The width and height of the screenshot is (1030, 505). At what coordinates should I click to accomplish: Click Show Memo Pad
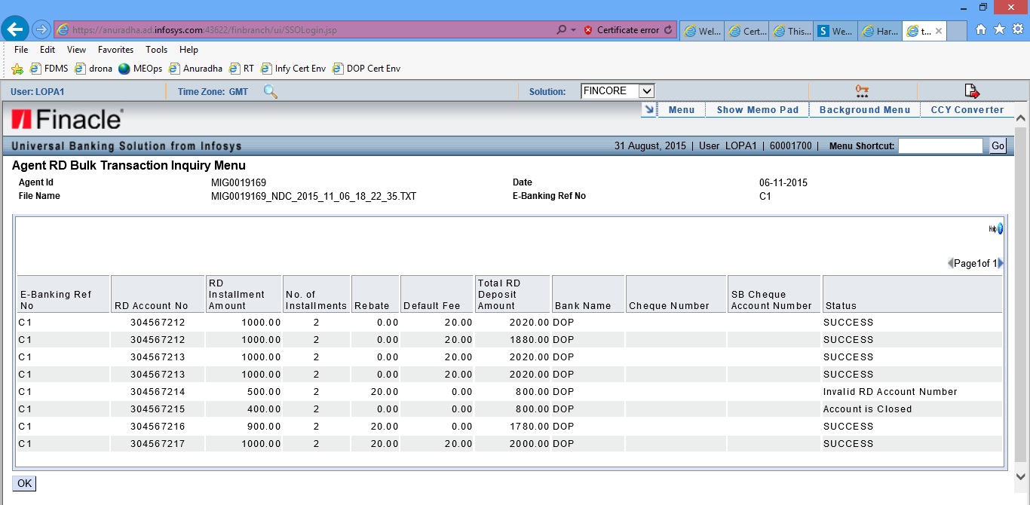(x=757, y=110)
